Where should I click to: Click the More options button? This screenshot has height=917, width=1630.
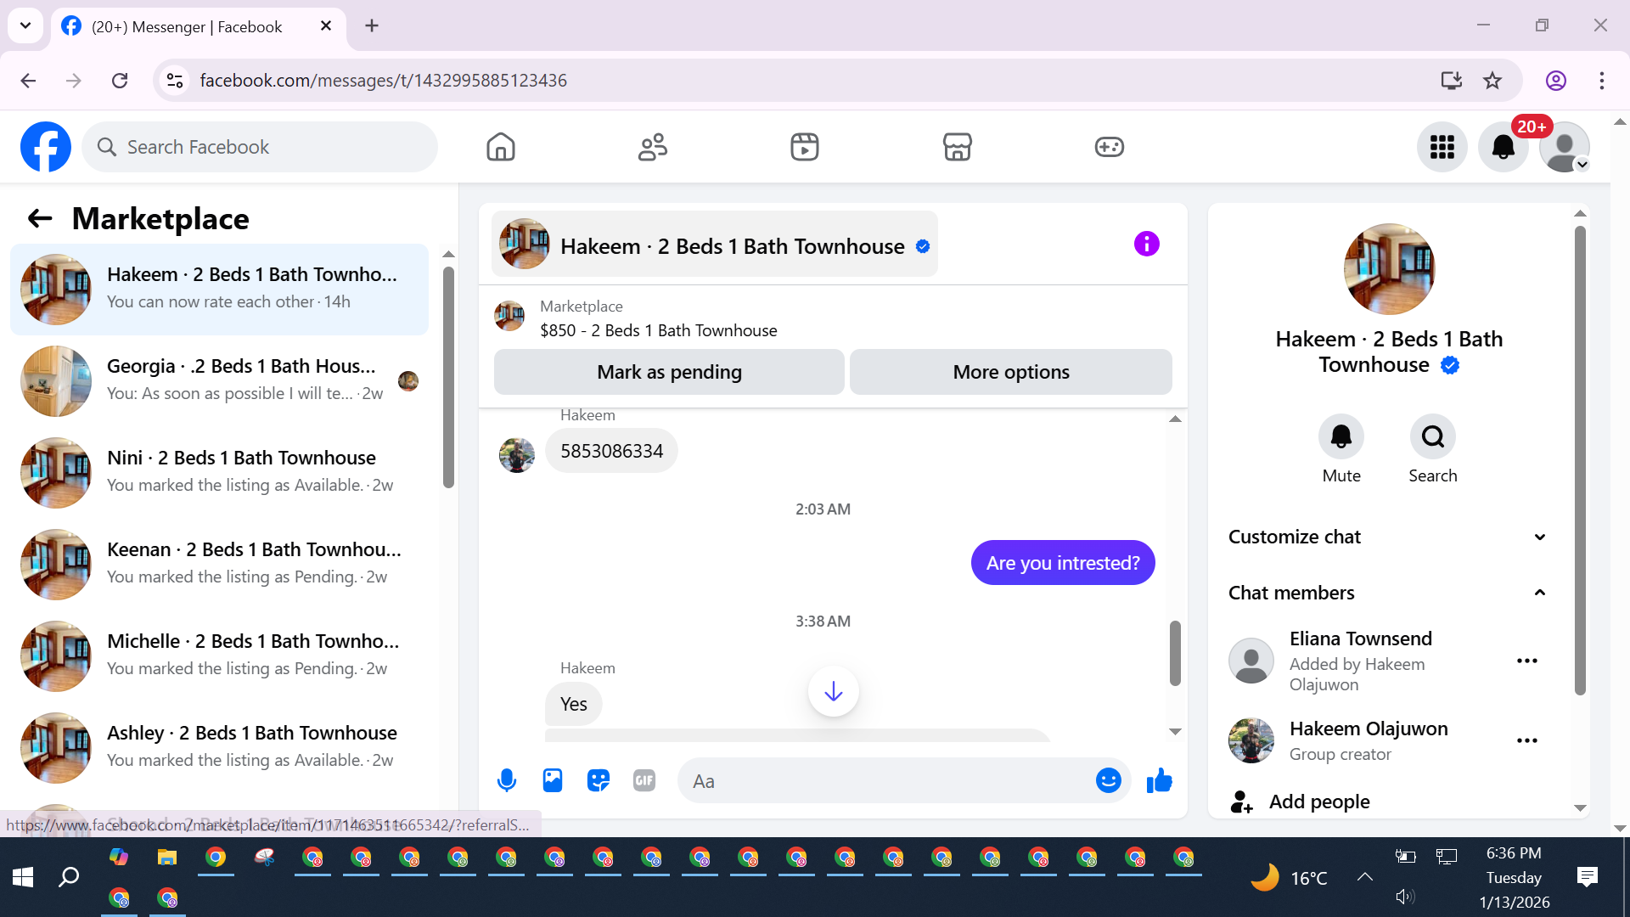tap(1010, 372)
